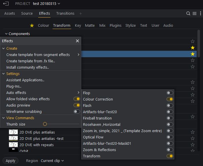The height and width of the screenshot is (166, 203).
Task: Click thumbnail of 2D DVE with repeats
Action: [x=13, y=145]
